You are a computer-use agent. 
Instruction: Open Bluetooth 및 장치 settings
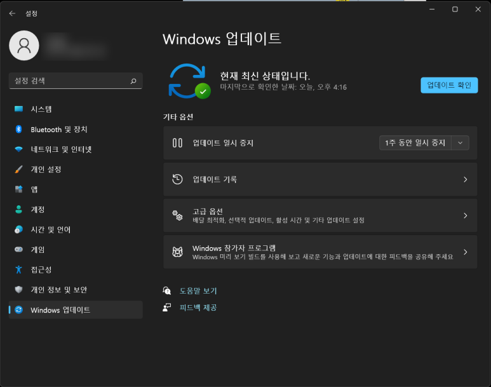click(x=76, y=129)
